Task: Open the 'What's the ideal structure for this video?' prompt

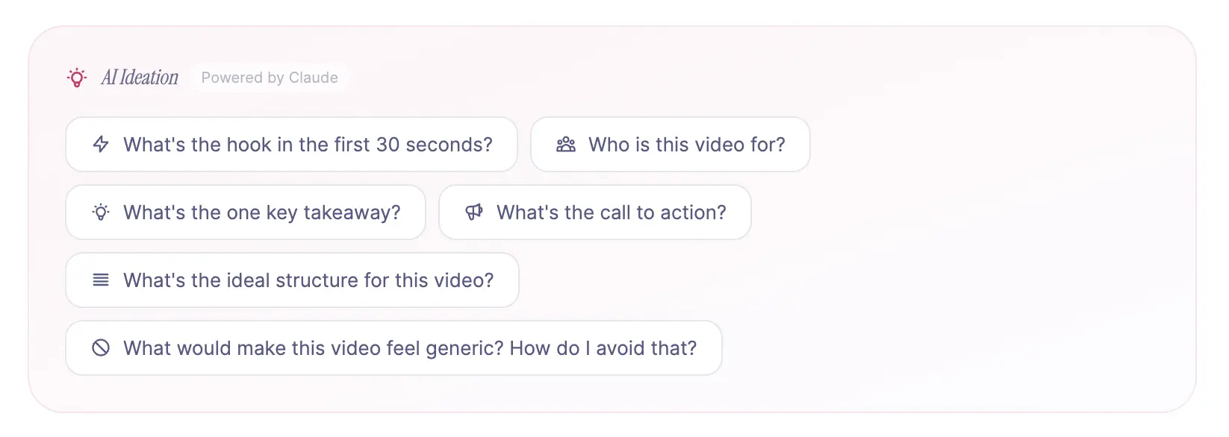Action: pos(292,280)
